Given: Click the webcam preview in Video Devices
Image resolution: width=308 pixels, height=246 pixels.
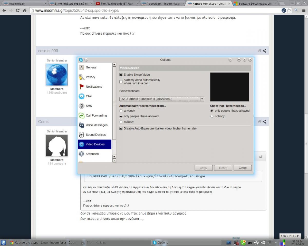Looking at the screenshot, I should 229,87.
